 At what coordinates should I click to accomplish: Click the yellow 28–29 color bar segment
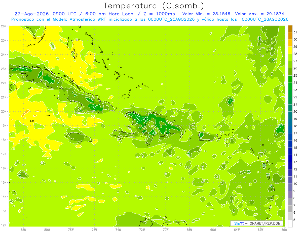[x=290, y=50]
